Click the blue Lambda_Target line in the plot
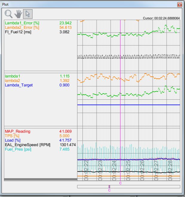Screen dimensions: 185x197 pos(149,105)
